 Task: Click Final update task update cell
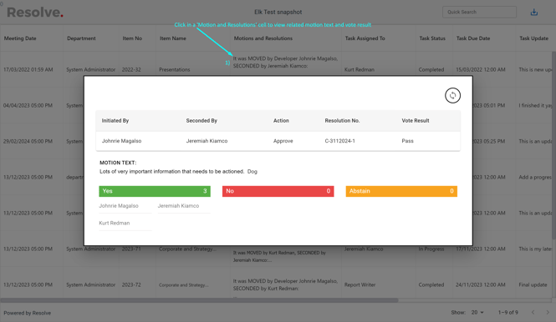(533, 284)
